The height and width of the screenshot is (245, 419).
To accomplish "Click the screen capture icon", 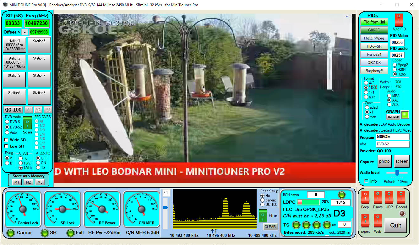I will click(x=402, y=161).
